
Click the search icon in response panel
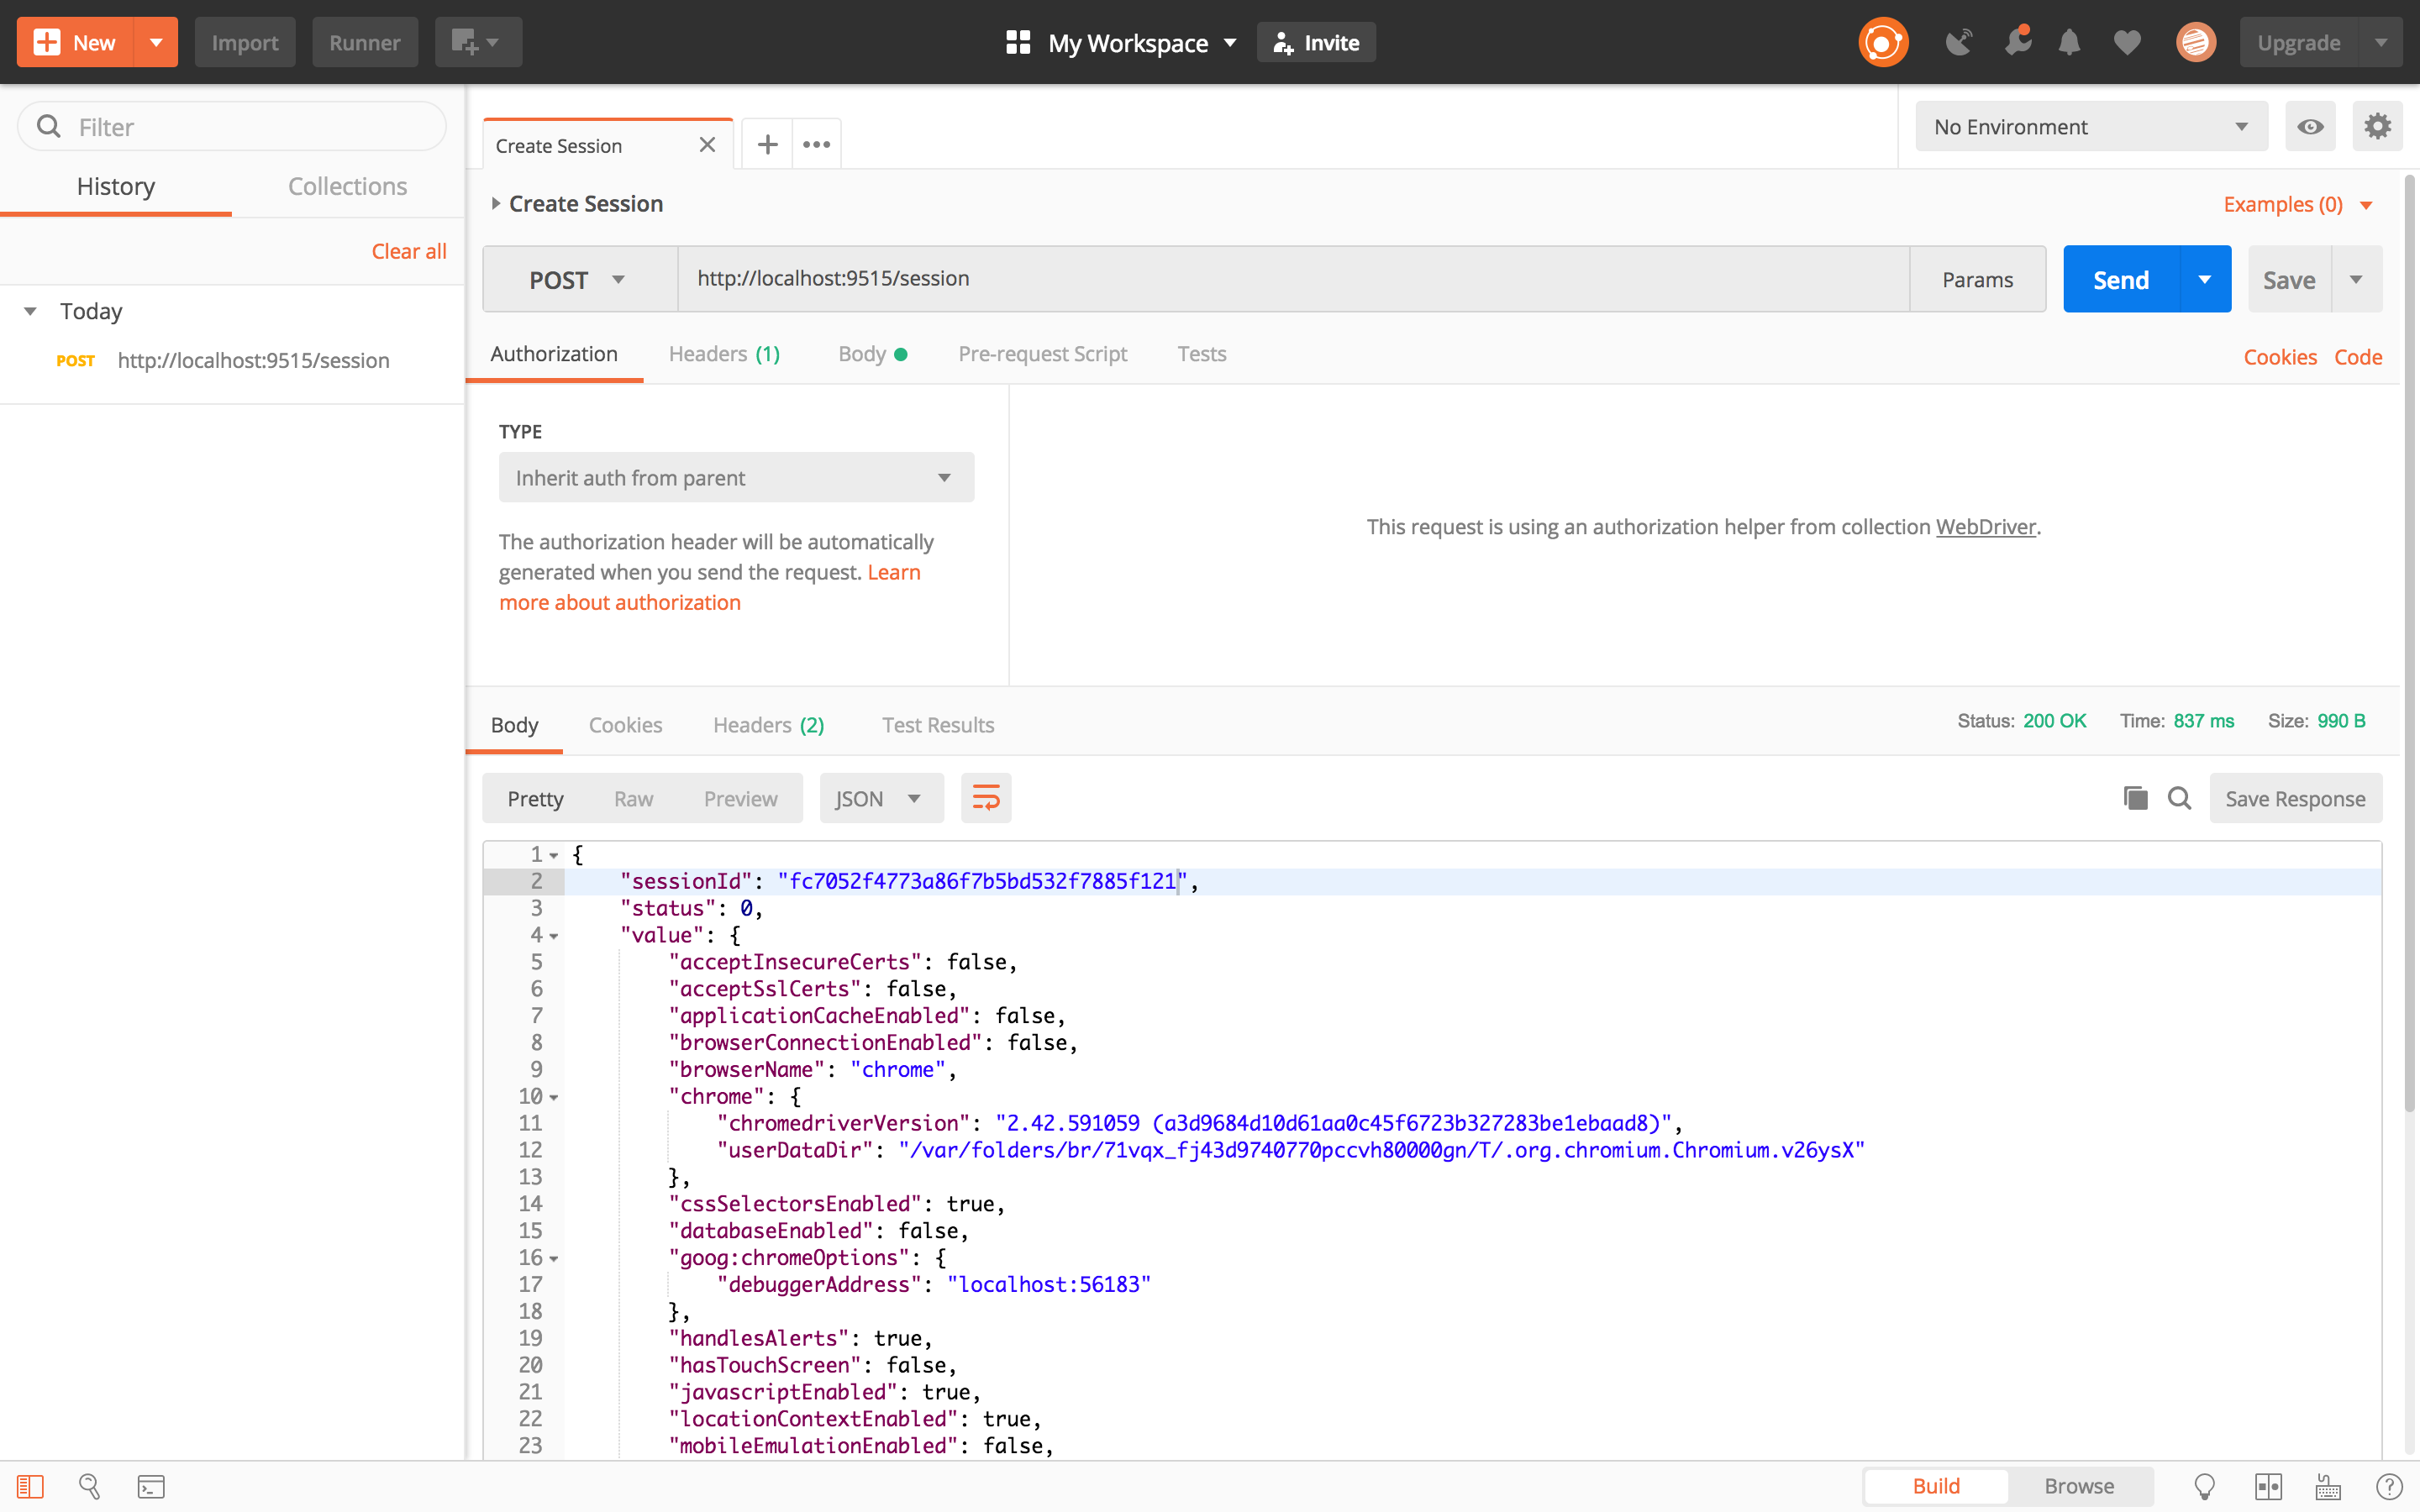pyautogui.click(x=2179, y=798)
